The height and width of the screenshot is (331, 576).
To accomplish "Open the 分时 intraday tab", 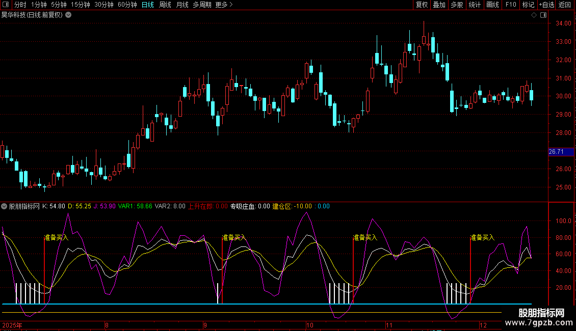I will point(20,5).
